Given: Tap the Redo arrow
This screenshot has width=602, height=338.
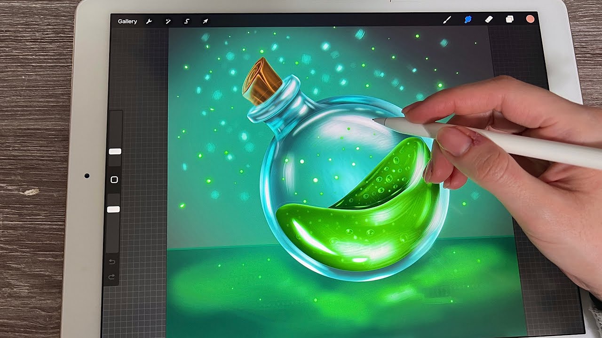Looking at the screenshot, I should pyautogui.click(x=111, y=277).
